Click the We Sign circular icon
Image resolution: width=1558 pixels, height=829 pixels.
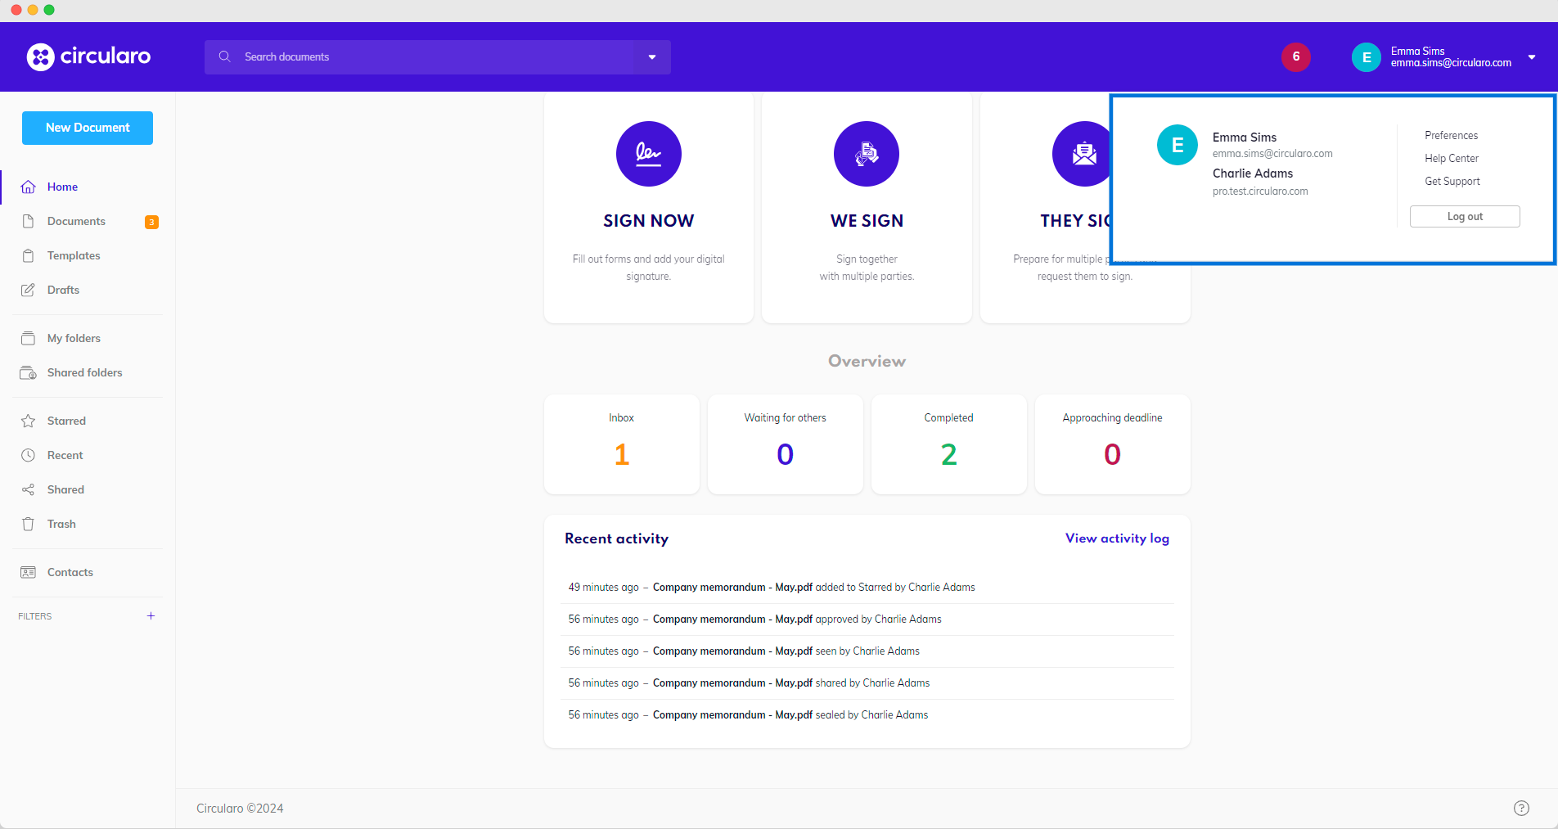point(866,154)
